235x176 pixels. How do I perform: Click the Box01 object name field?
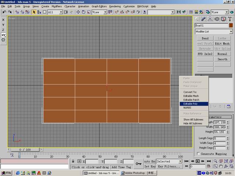211,25
